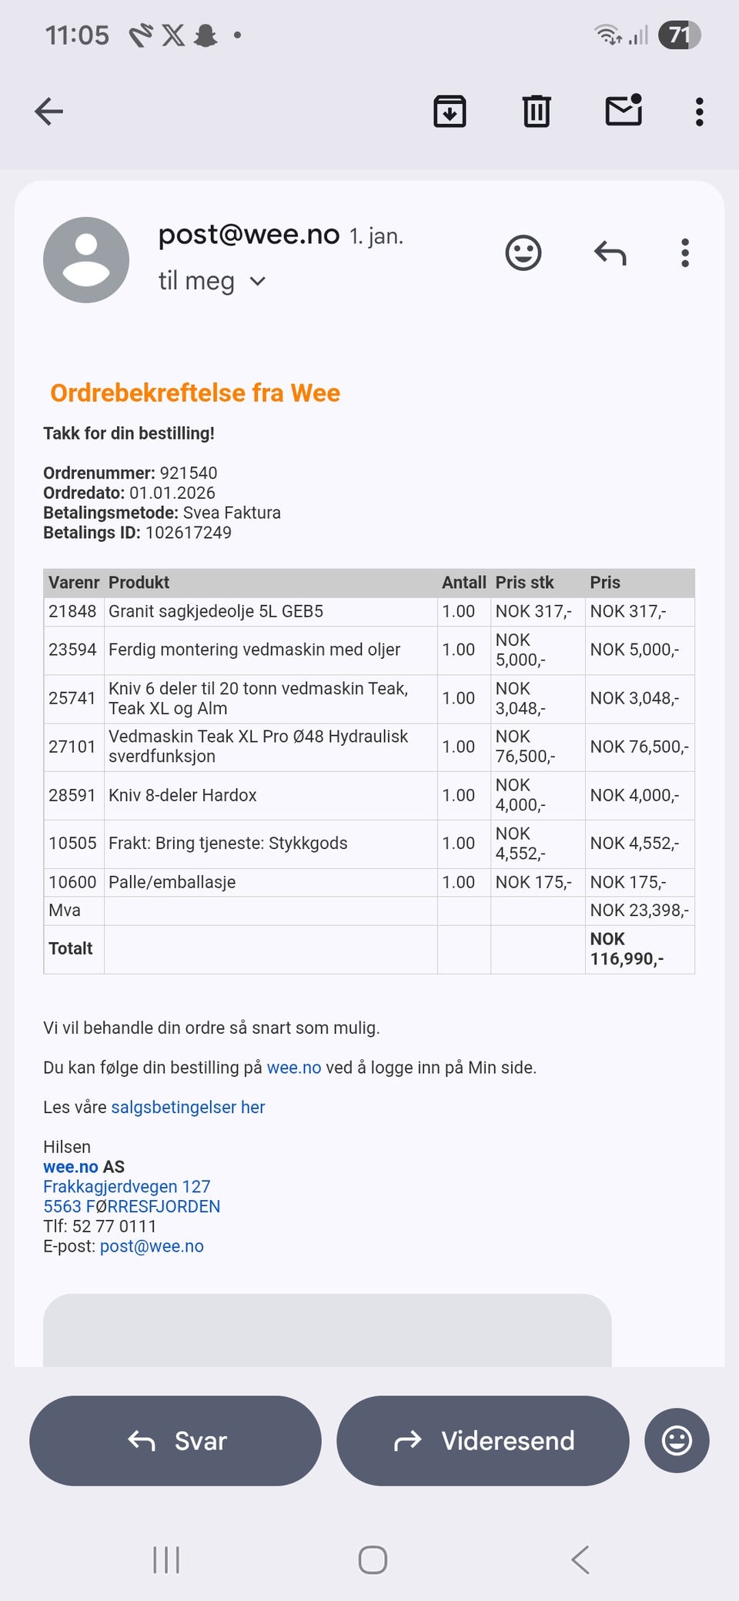Tap the Frakkagjerdvegen 127 address link
739x1601 pixels.
127,1187
